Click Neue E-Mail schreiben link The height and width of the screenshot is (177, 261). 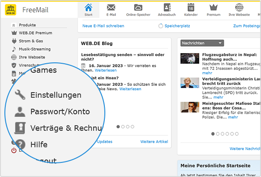(x=103, y=26)
